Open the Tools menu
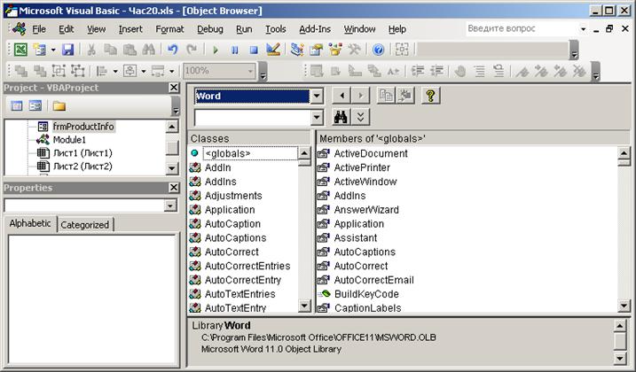 275,29
